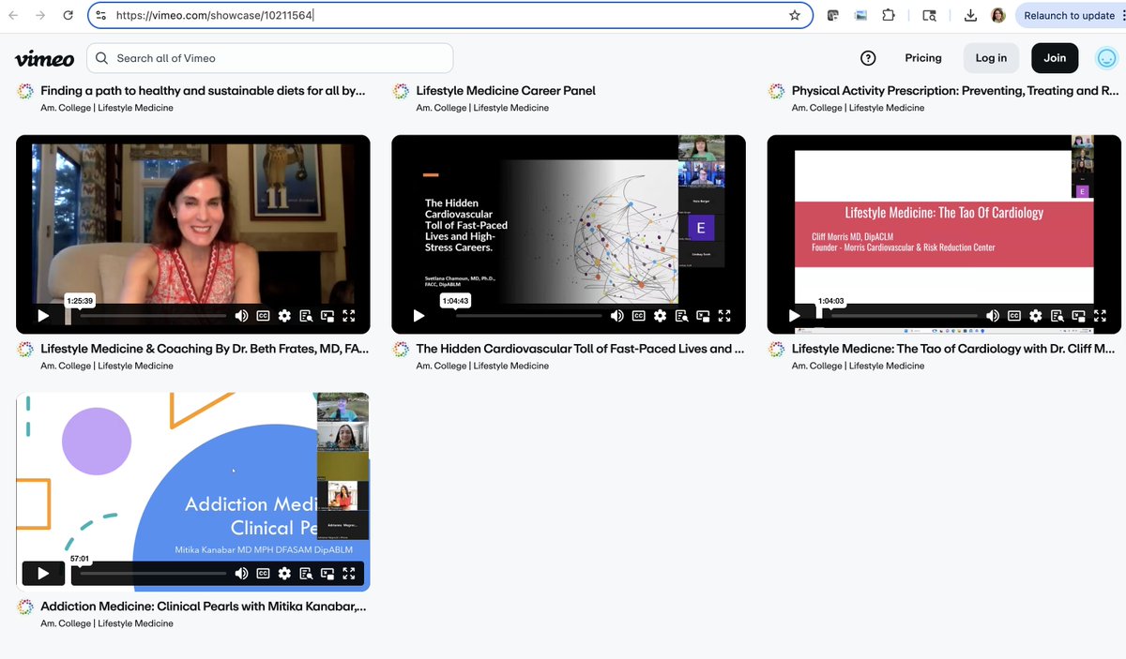The image size is (1126, 659).
Task: Open transcript on Tao of Cardiology video
Action: [1057, 316]
